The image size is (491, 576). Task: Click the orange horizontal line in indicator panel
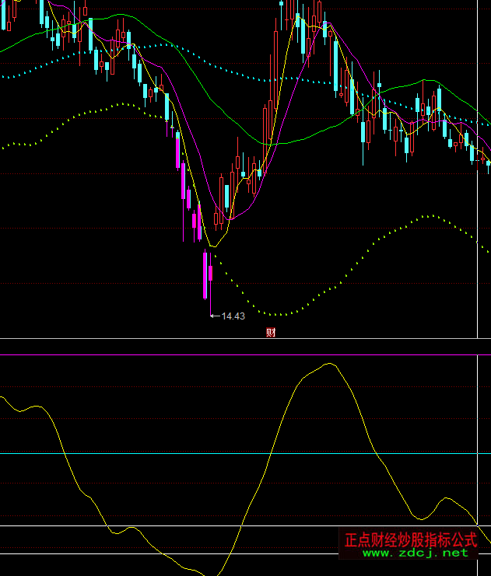(233, 453)
